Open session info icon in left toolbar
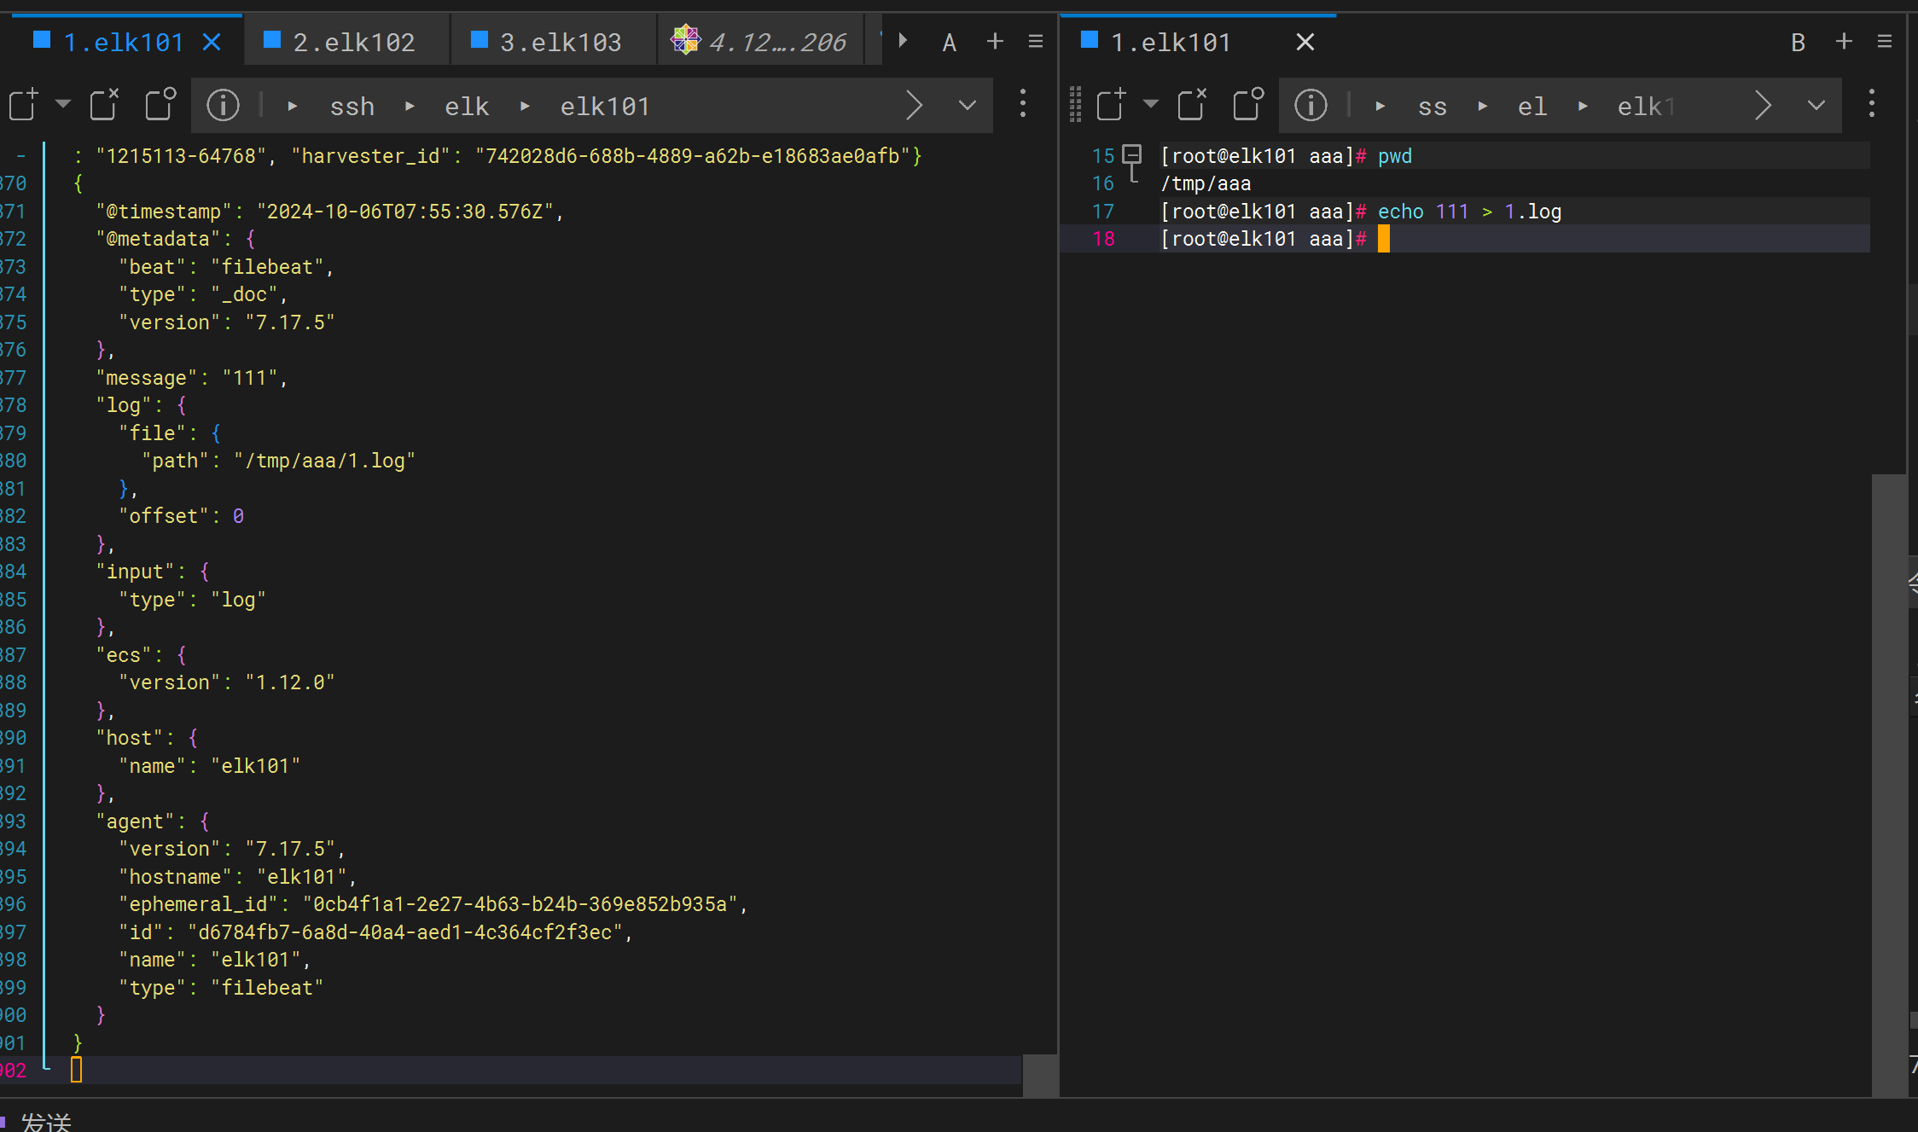The height and width of the screenshot is (1132, 1918). pos(224,105)
